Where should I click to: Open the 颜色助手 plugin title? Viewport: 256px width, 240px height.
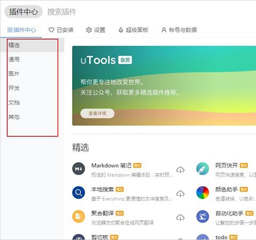coord(227,189)
